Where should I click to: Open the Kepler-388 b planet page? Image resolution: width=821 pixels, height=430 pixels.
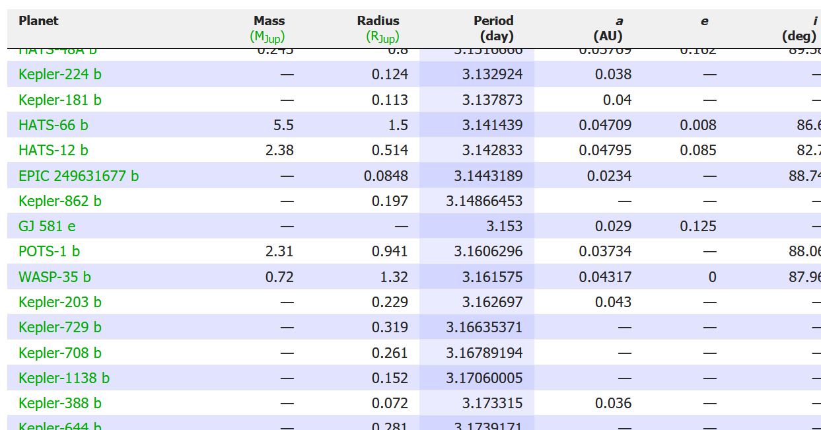(59, 404)
